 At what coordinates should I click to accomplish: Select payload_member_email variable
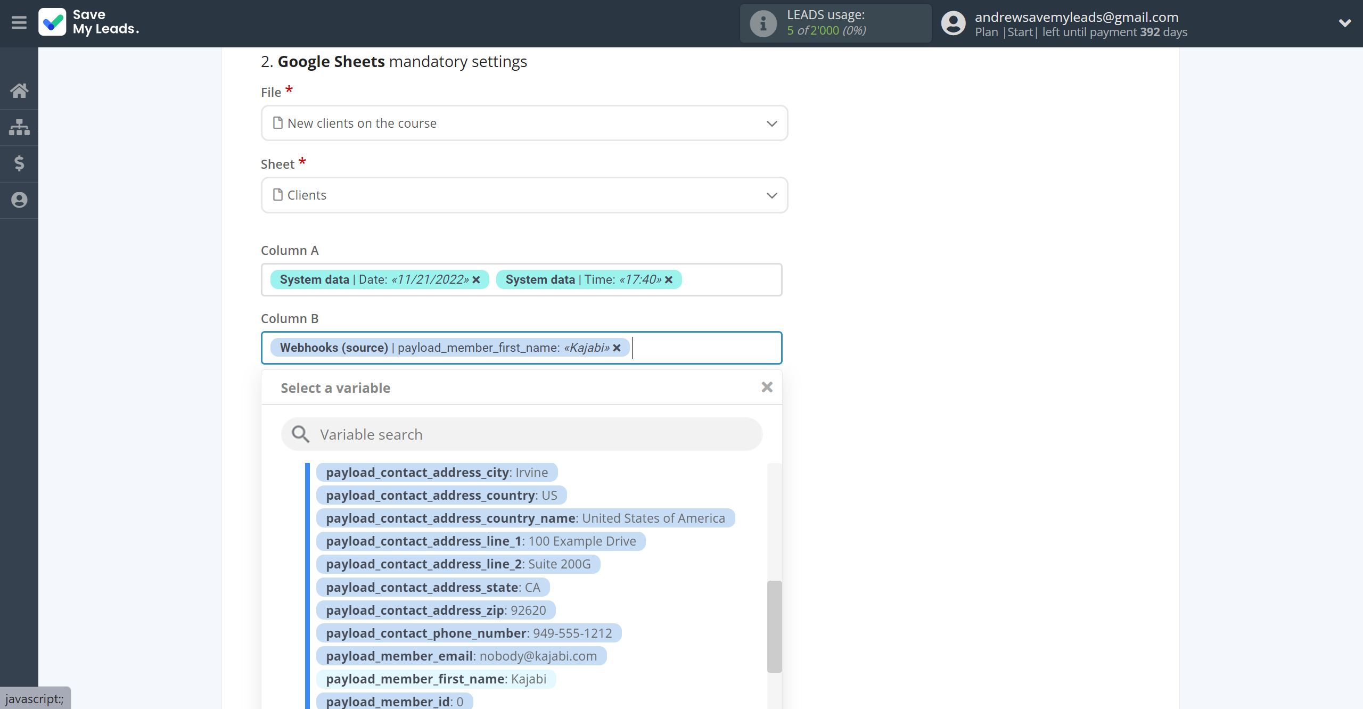click(x=462, y=656)
